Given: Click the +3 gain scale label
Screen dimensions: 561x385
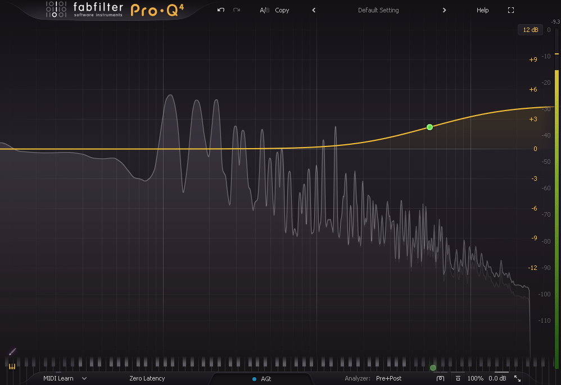Looking at the screenshot, I should (533, 119).
